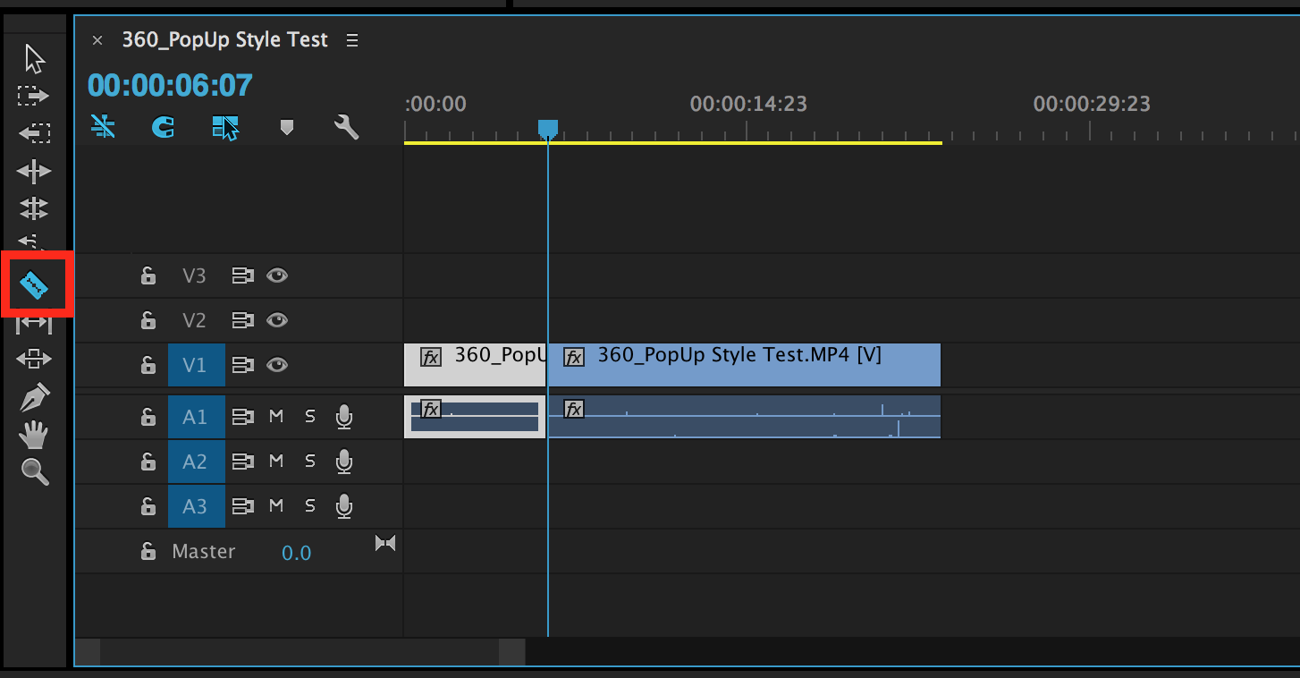
Task: Hide track V1 with its eye icon
Action: tap(277, 365)
